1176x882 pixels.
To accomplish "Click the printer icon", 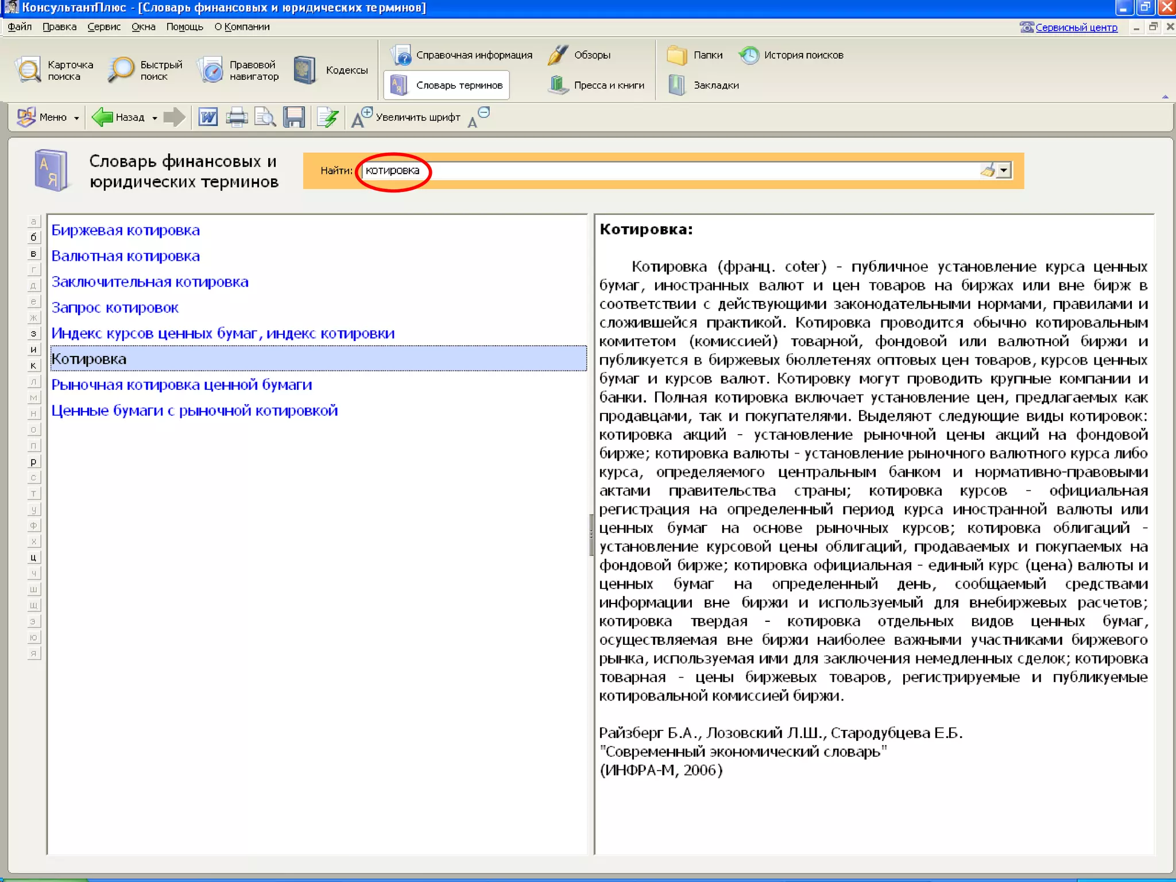I will [x=237, y=117].
